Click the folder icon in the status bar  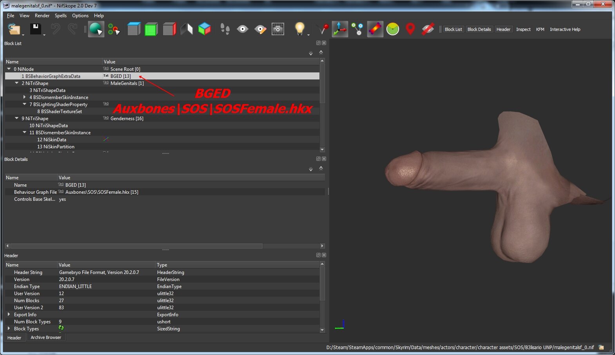click(x=601, y=347)
